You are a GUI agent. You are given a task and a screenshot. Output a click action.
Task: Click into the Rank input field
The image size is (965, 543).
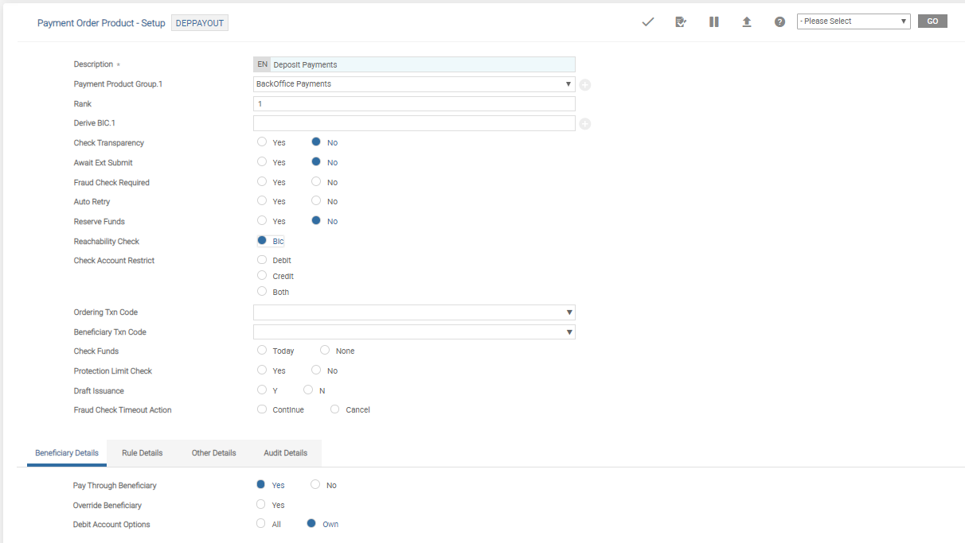[414, 104]
